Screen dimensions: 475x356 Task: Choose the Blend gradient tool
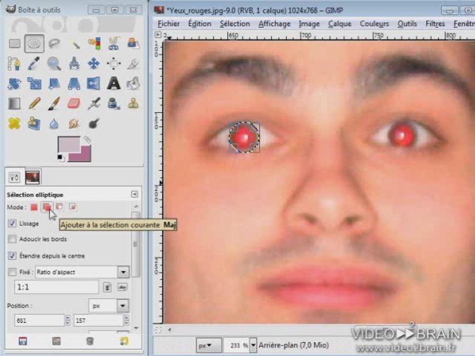(x=14, y=103)
